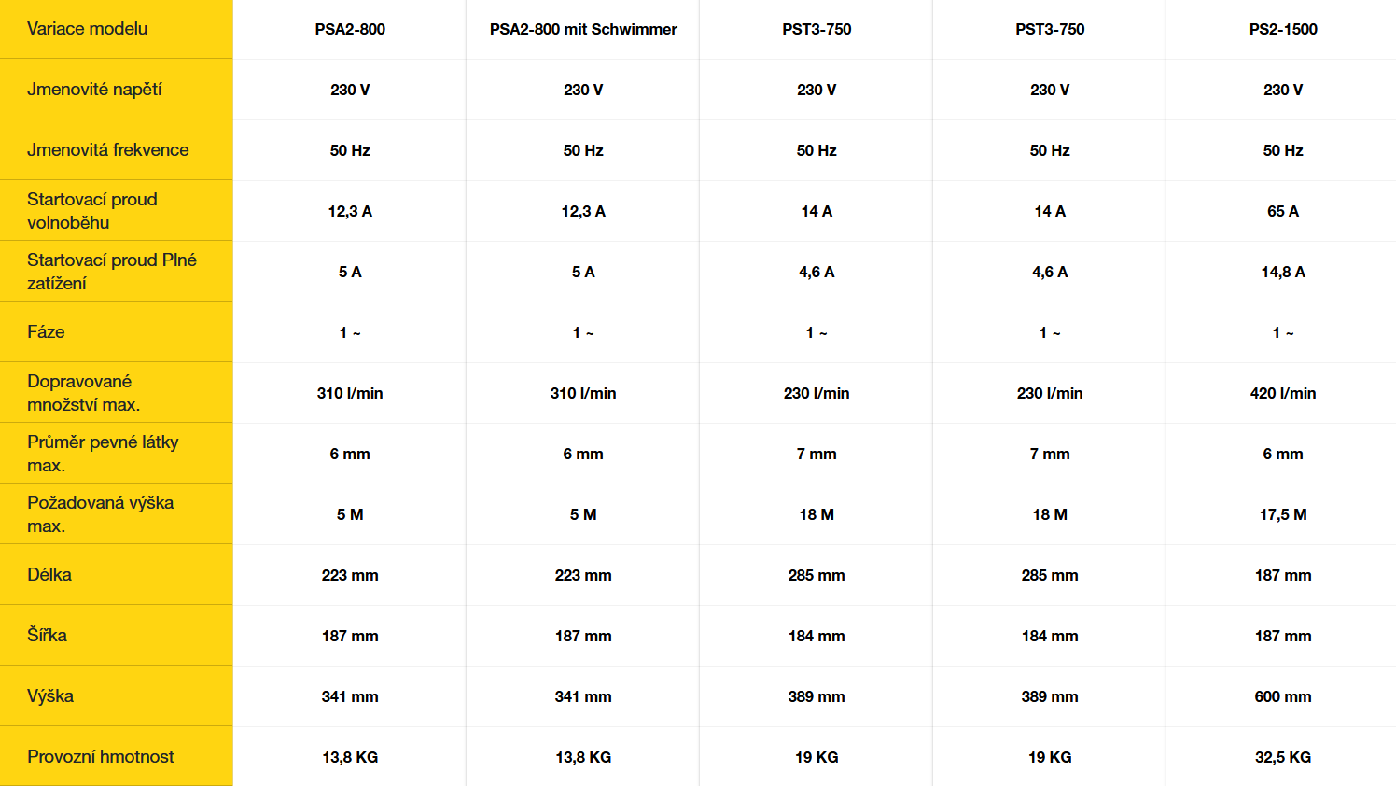This screenshot has width=1396, height=786.
Task: Click the Jmenovitá frekvence label
Action: click(x=107, y=150)
